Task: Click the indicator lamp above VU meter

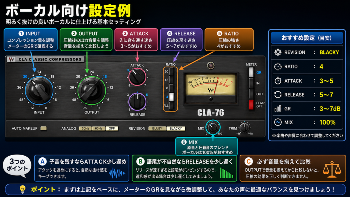Action: (211, 65)
